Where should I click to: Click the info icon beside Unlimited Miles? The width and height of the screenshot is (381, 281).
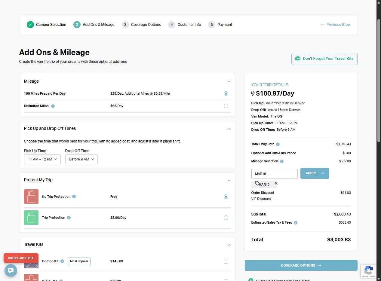pos(53,106)
